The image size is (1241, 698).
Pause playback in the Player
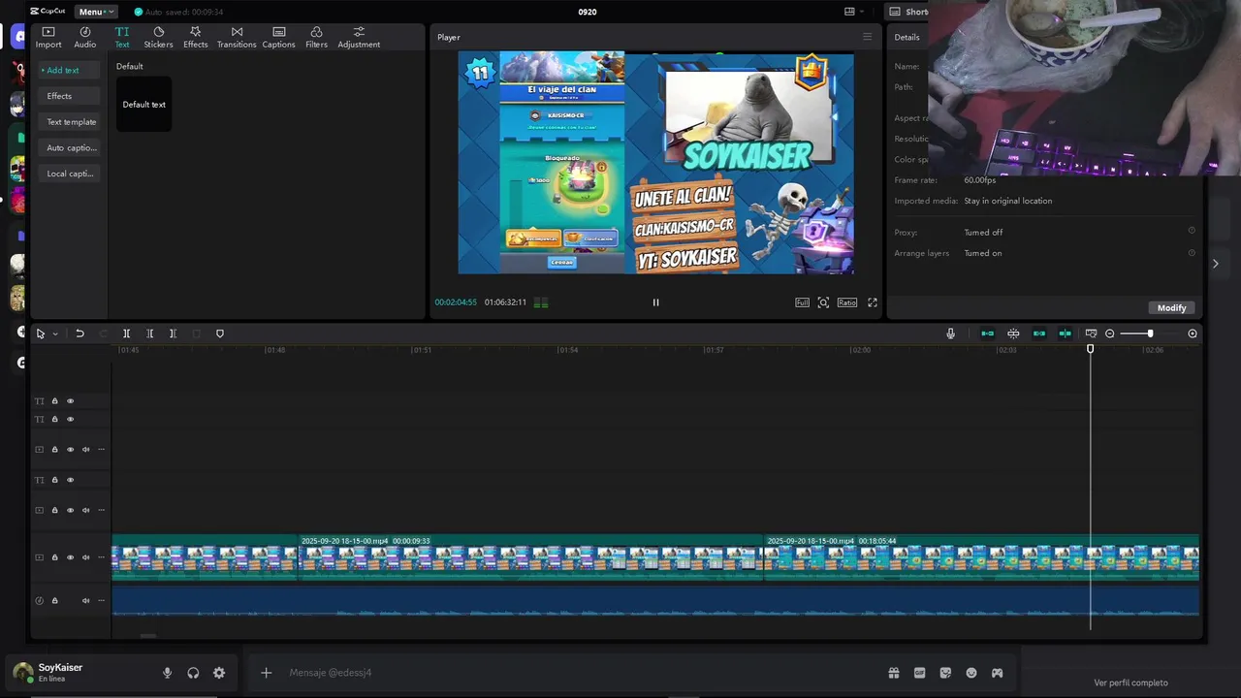tap(655, 302)
